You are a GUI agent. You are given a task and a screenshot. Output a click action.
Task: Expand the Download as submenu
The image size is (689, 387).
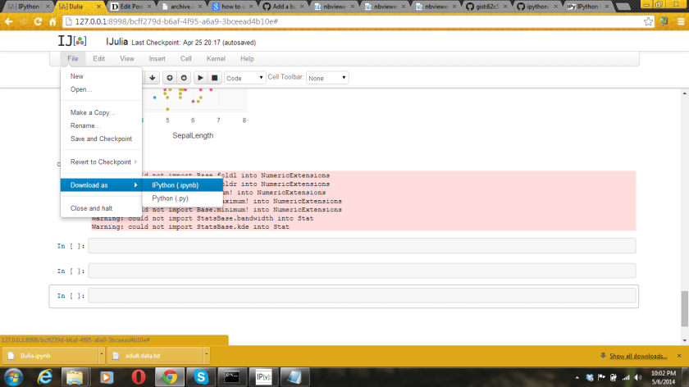tap(101, 185)
